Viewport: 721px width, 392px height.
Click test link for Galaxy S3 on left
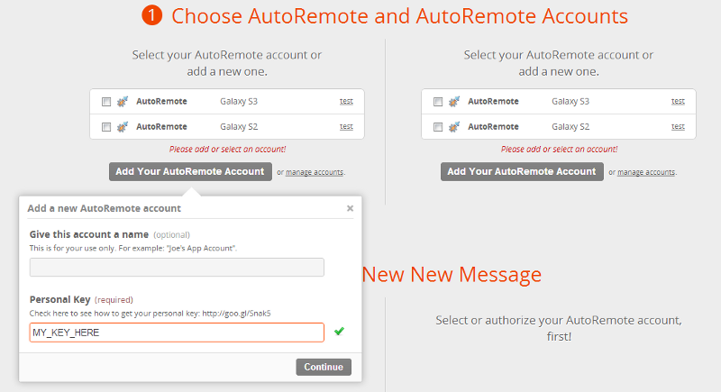click(x=346, y=102)
